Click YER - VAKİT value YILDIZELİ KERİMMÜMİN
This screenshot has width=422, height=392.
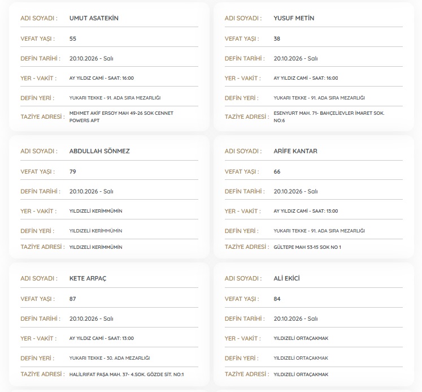point(95,211)
